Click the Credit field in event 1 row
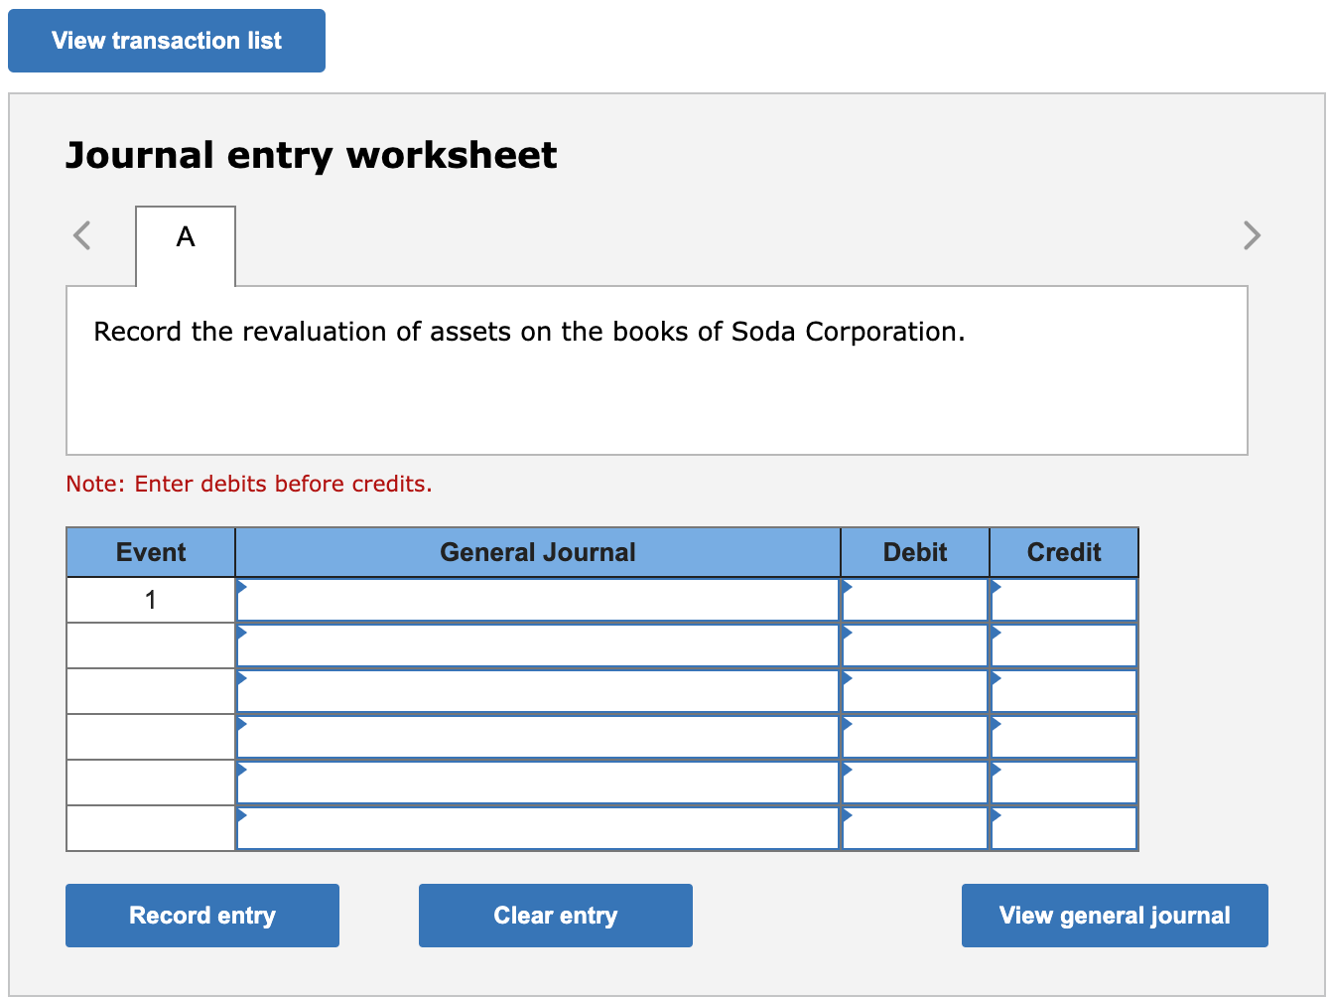This screenshot has height=997, width=1330. pos(1064,600)
